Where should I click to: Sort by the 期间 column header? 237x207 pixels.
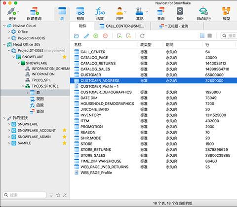pyautogui.click(x=183, y=45)
